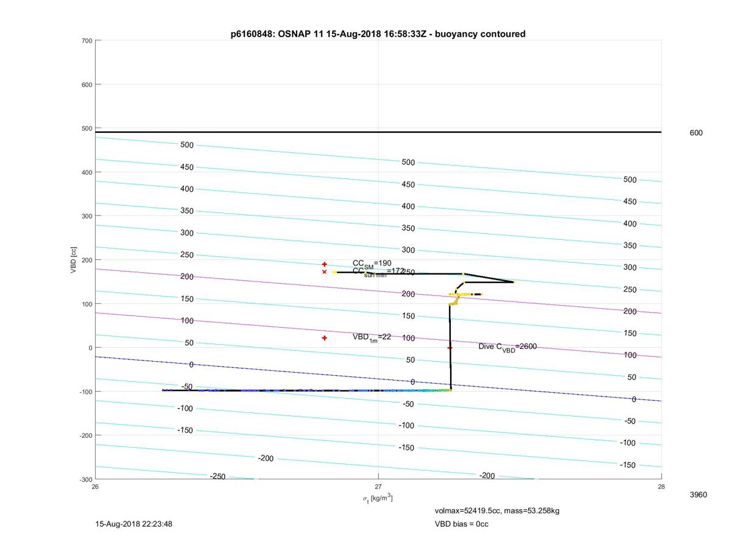Click the rightmost '450' contour label
Image resolution: width=731 pixels, height=539 pixels.
(630, 202)
